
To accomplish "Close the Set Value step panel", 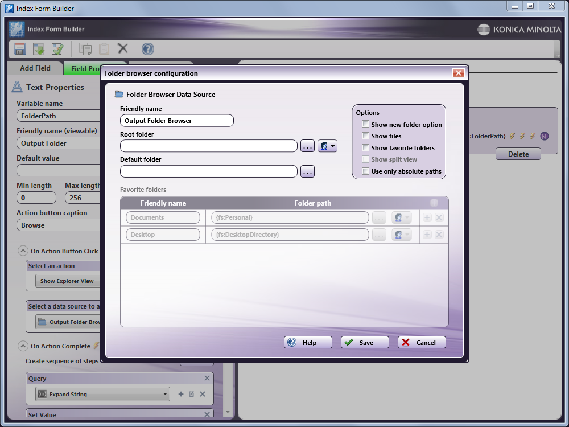I will pyautogui.click(x=207, y=414).
